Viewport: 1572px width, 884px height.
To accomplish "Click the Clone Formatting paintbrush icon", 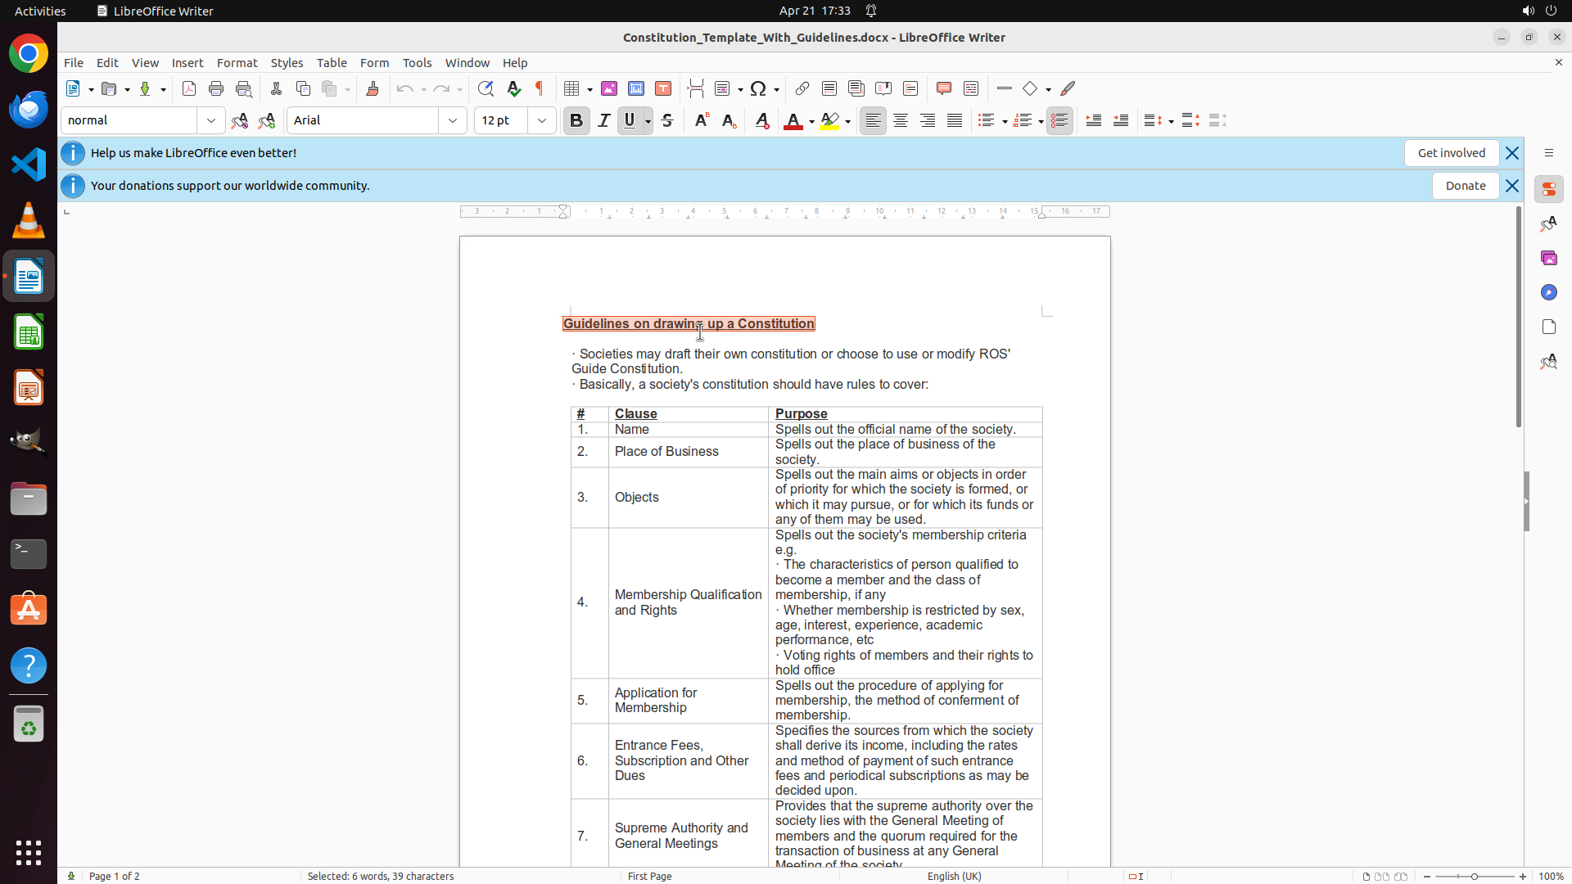I will point(373,88).
